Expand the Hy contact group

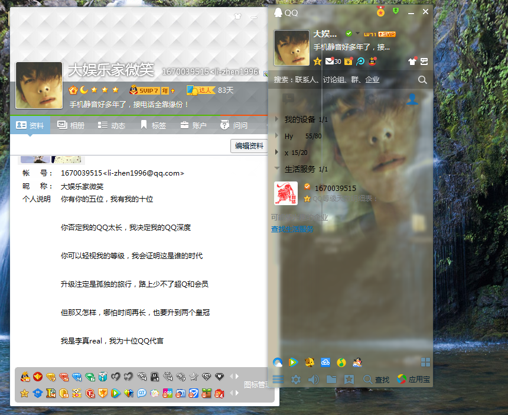tap(276, 135)
